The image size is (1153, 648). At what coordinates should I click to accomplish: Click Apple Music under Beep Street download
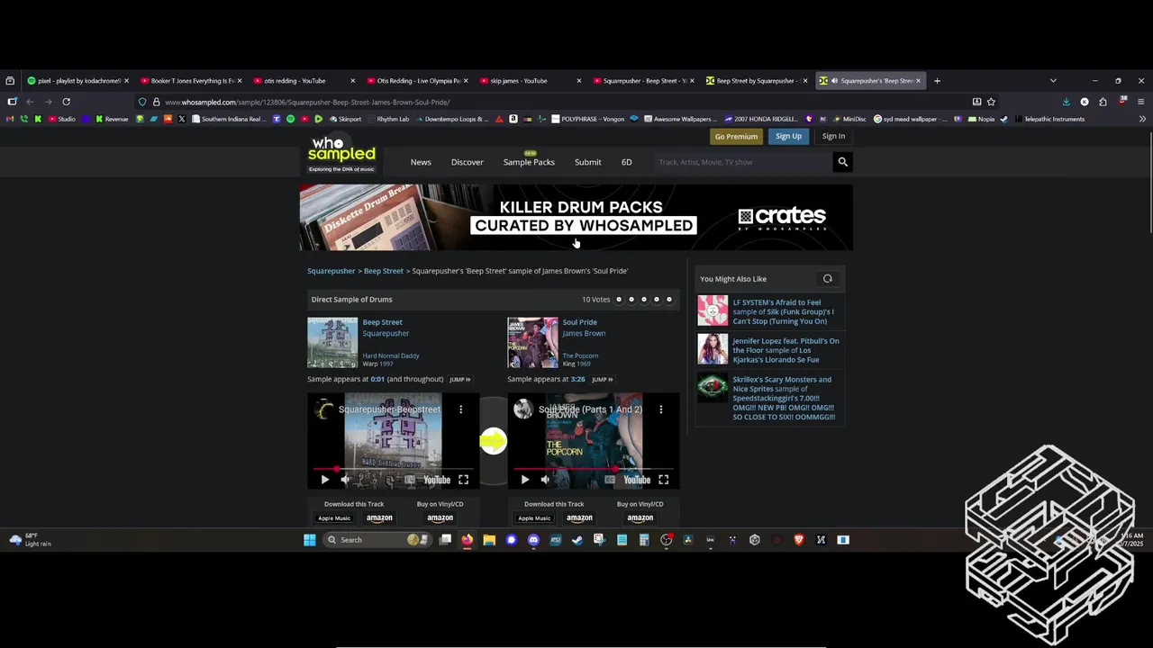tap(334, 518)
